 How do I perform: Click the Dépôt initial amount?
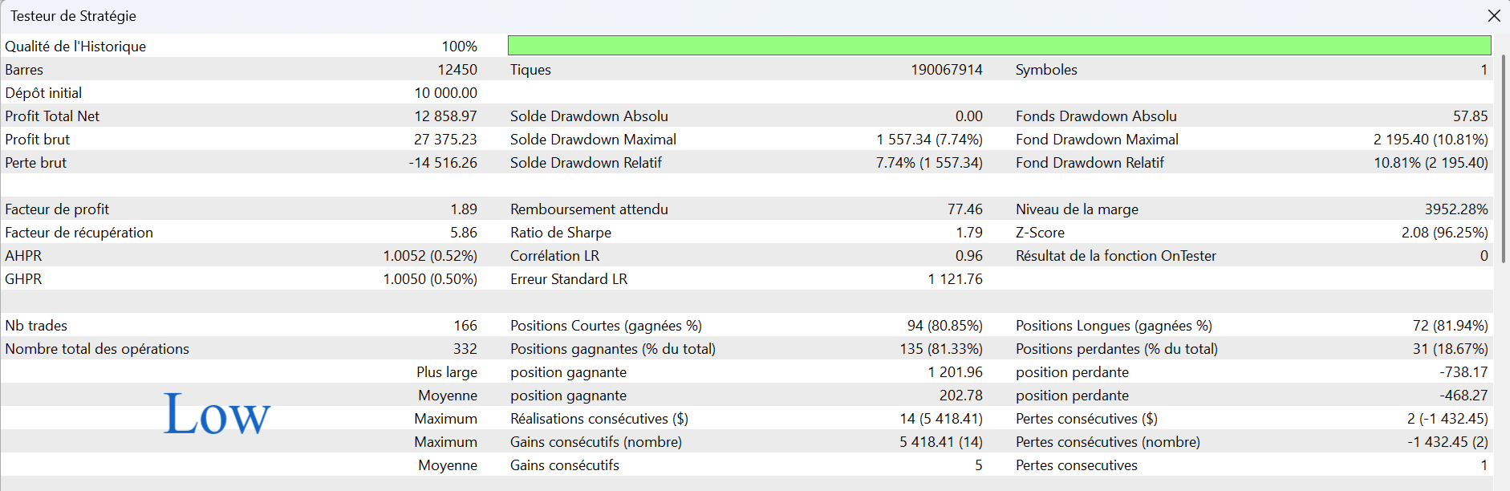[x=445, y=93]
